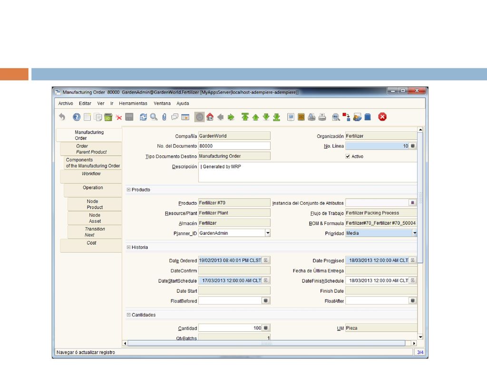Print with the printer icon

[322, 117]
